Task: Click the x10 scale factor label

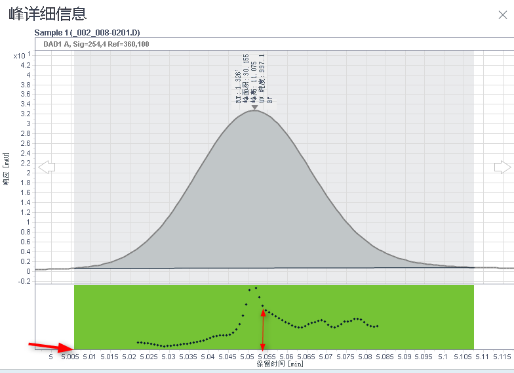Action: [22, 55]
